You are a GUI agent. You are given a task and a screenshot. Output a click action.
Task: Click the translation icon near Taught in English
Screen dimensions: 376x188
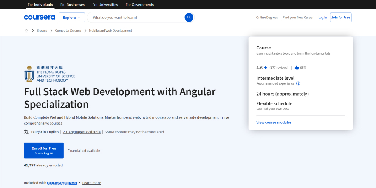click(26, 132)
